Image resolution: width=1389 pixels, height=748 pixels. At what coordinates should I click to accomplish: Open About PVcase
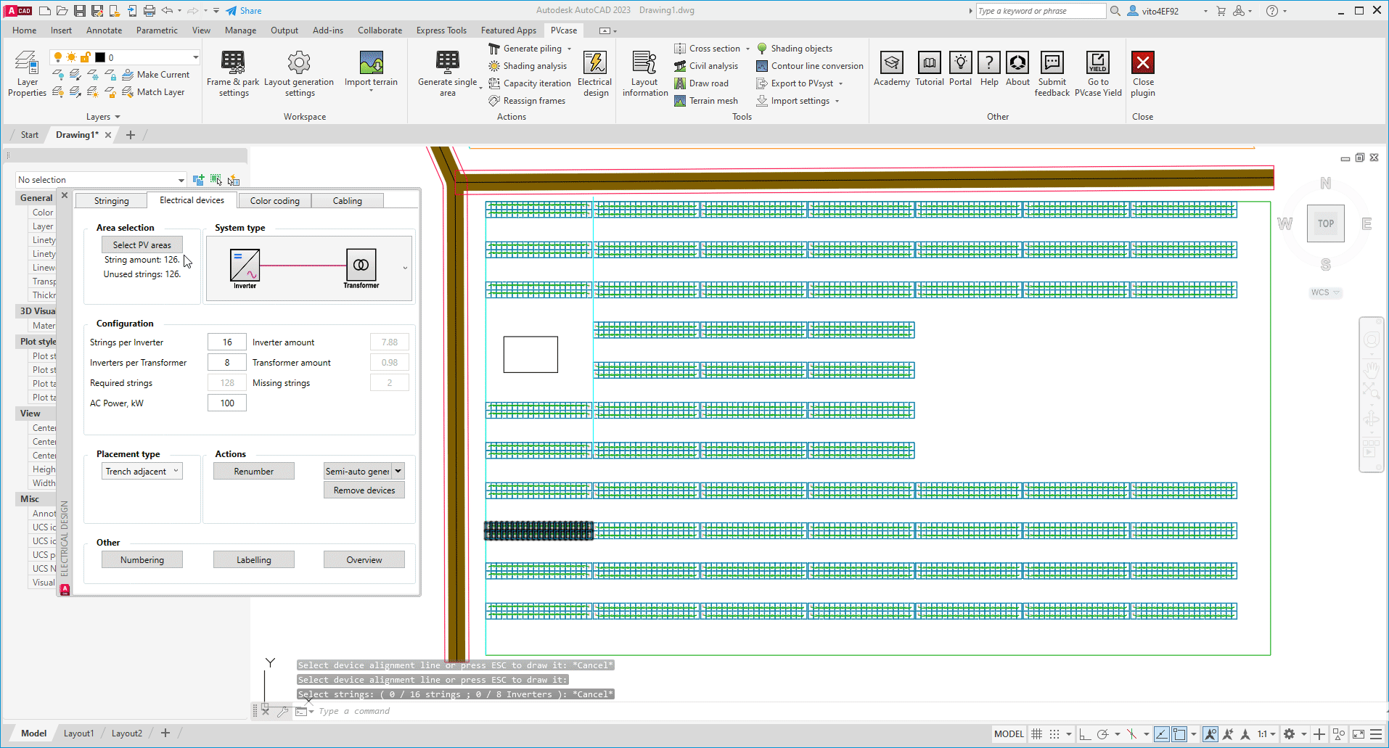point(1017,70)
